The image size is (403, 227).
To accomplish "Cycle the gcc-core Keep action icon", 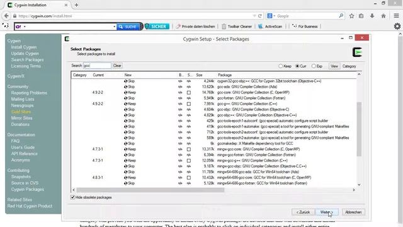I will click(126, 93).
